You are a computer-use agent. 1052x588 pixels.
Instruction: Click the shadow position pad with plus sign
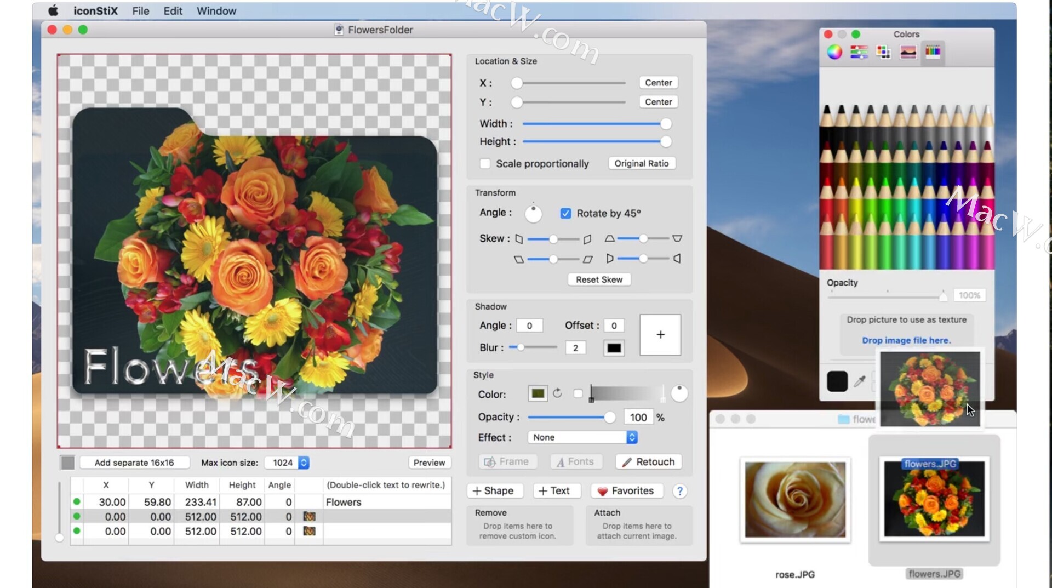[660, 335]
